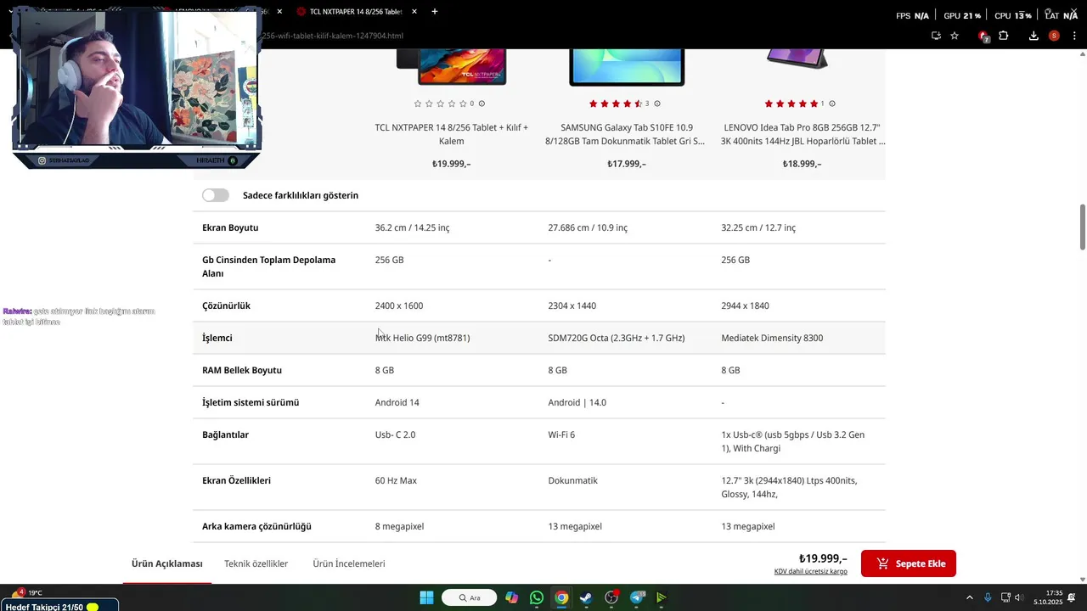The height and width of the screenshot is (611, 1087).
Task: Click the '36.2 cm / 14.25 inç' cell
Action: click(412, 227)
